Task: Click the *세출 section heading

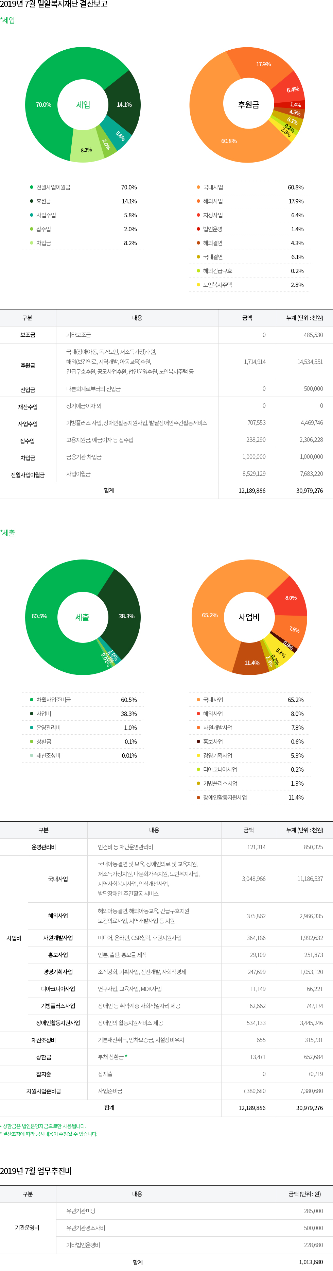Action: [x=8, y=533]
